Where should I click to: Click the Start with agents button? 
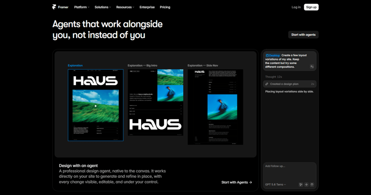303,34
